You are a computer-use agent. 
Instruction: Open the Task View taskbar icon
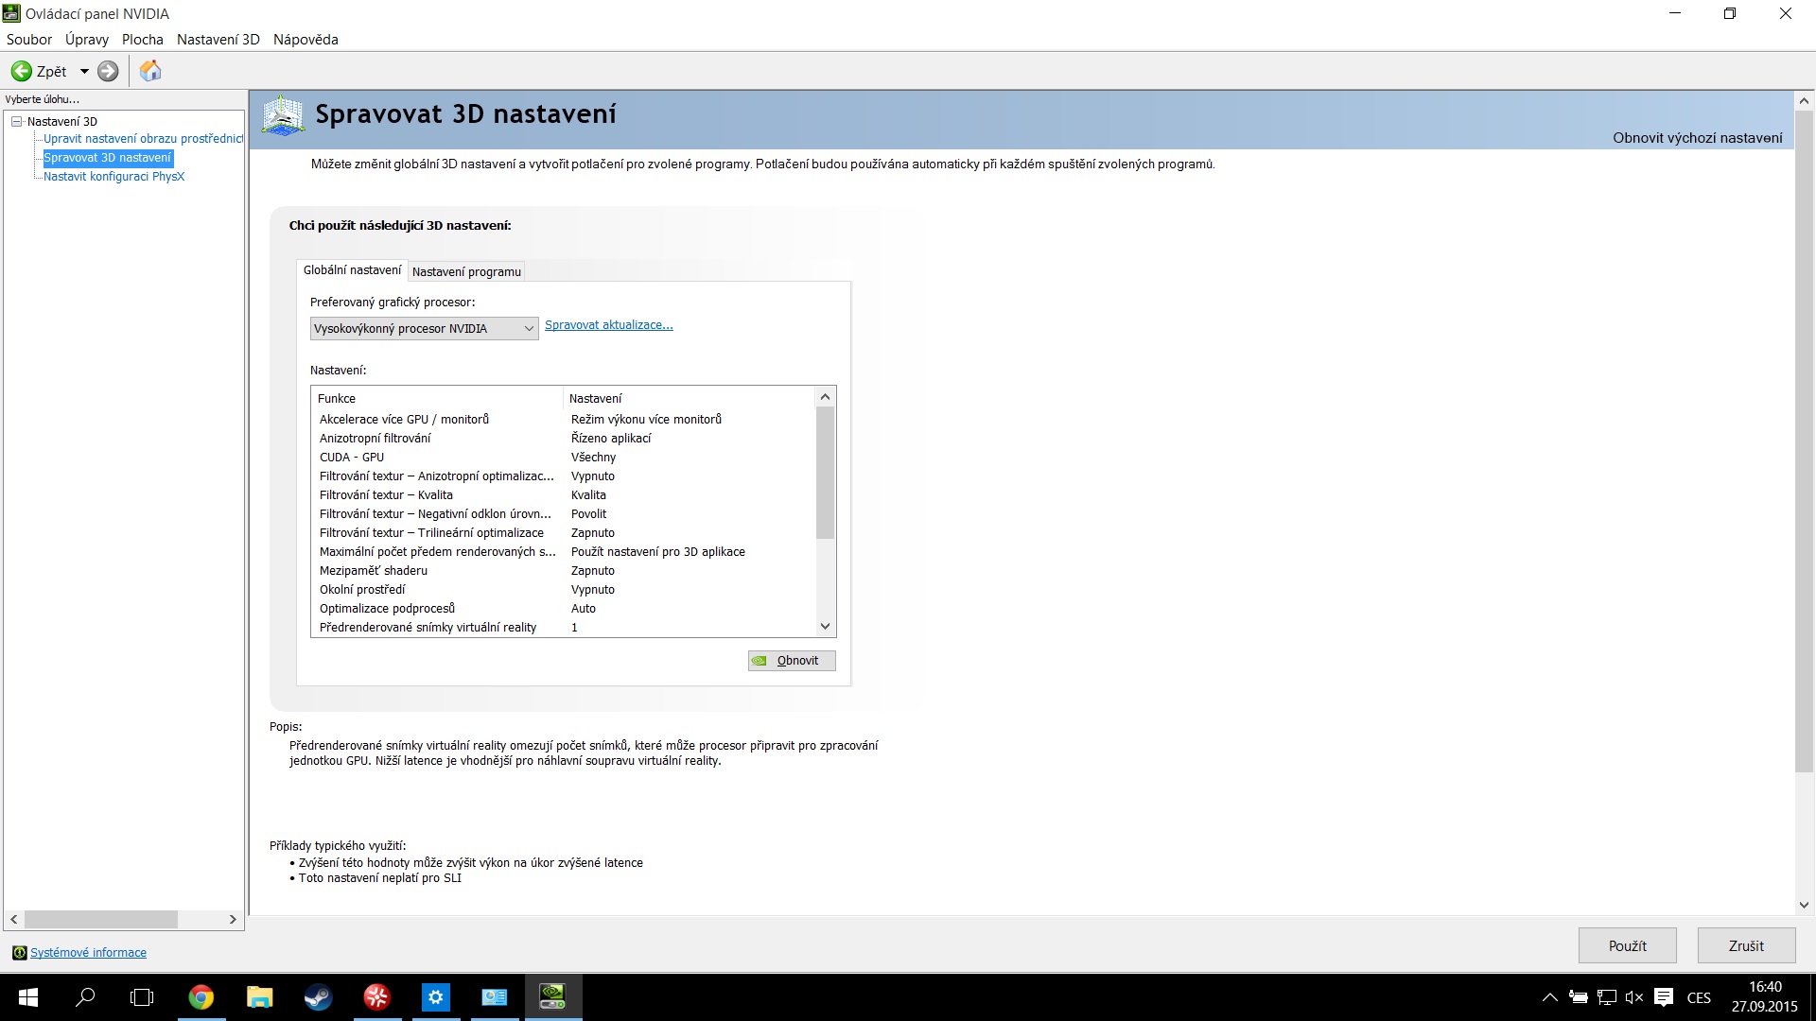pos(142,996)
